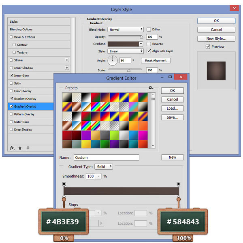Click the move effect up arrow icon
243x243 pixels.
coord(20,148)
